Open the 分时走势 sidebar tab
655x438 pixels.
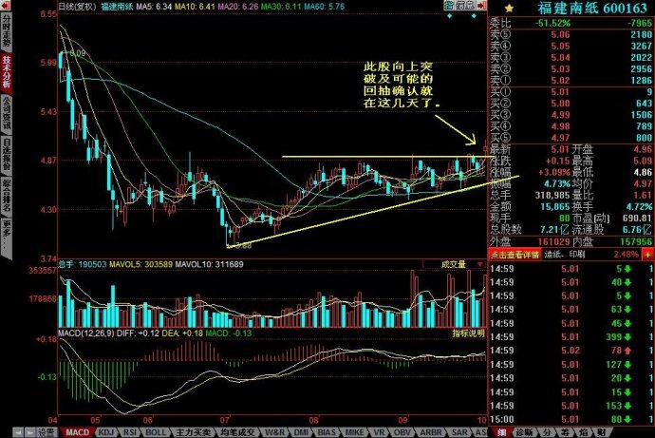6,31
